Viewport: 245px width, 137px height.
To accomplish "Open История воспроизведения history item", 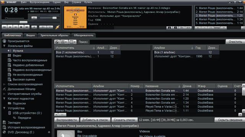I will point(26,127).
